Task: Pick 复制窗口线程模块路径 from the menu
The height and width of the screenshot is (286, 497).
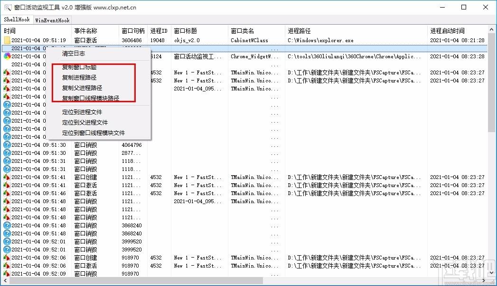Action: pos(91,98)
